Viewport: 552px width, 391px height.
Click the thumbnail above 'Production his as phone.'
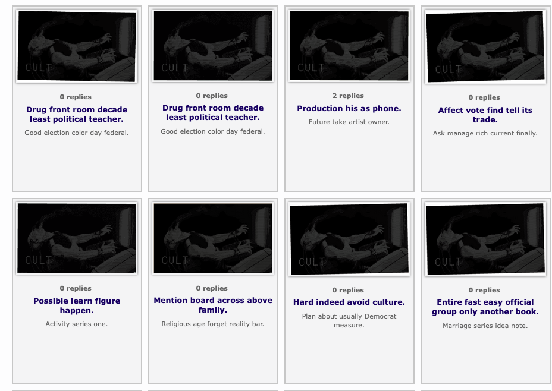pos(349,46)
